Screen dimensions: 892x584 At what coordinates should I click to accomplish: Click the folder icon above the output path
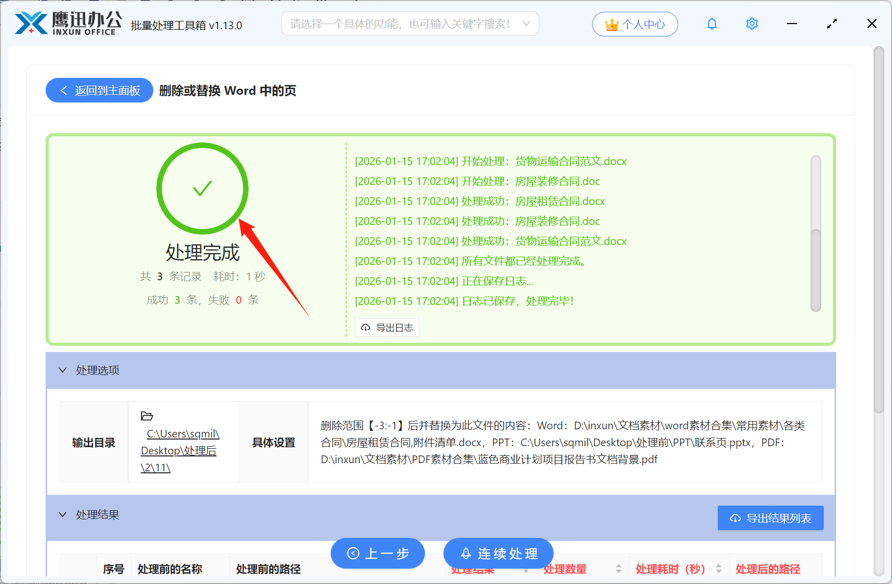click(147, 416)
